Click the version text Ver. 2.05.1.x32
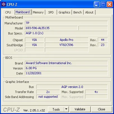 point(34,110)
